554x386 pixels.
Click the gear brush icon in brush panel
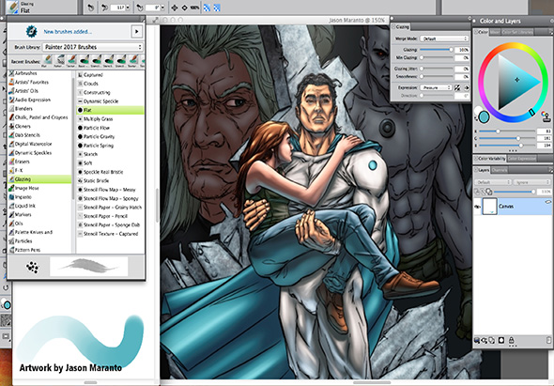pyautogui.click(x=31, y=31)
